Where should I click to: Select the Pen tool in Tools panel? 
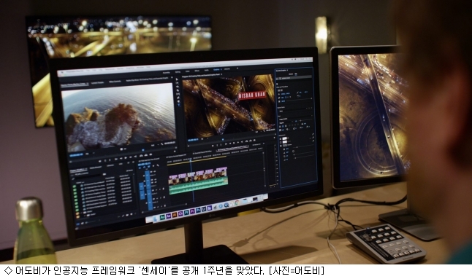[x=178, y=98]
